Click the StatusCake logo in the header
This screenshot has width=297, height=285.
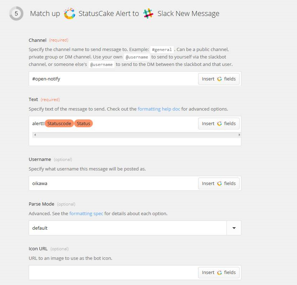pyautogui.click(x=69, y=13)
